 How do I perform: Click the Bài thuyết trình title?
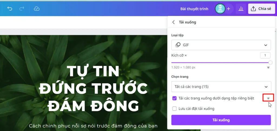[x=194, y=9]
